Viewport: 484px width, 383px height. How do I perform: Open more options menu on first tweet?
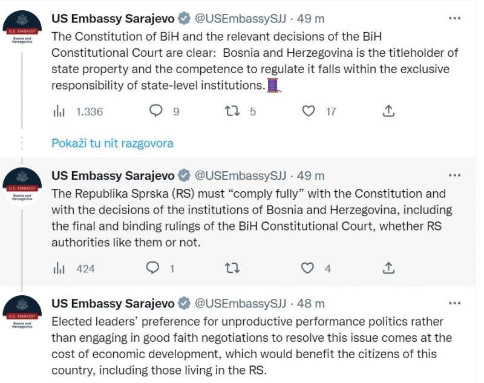pos(454,18)
